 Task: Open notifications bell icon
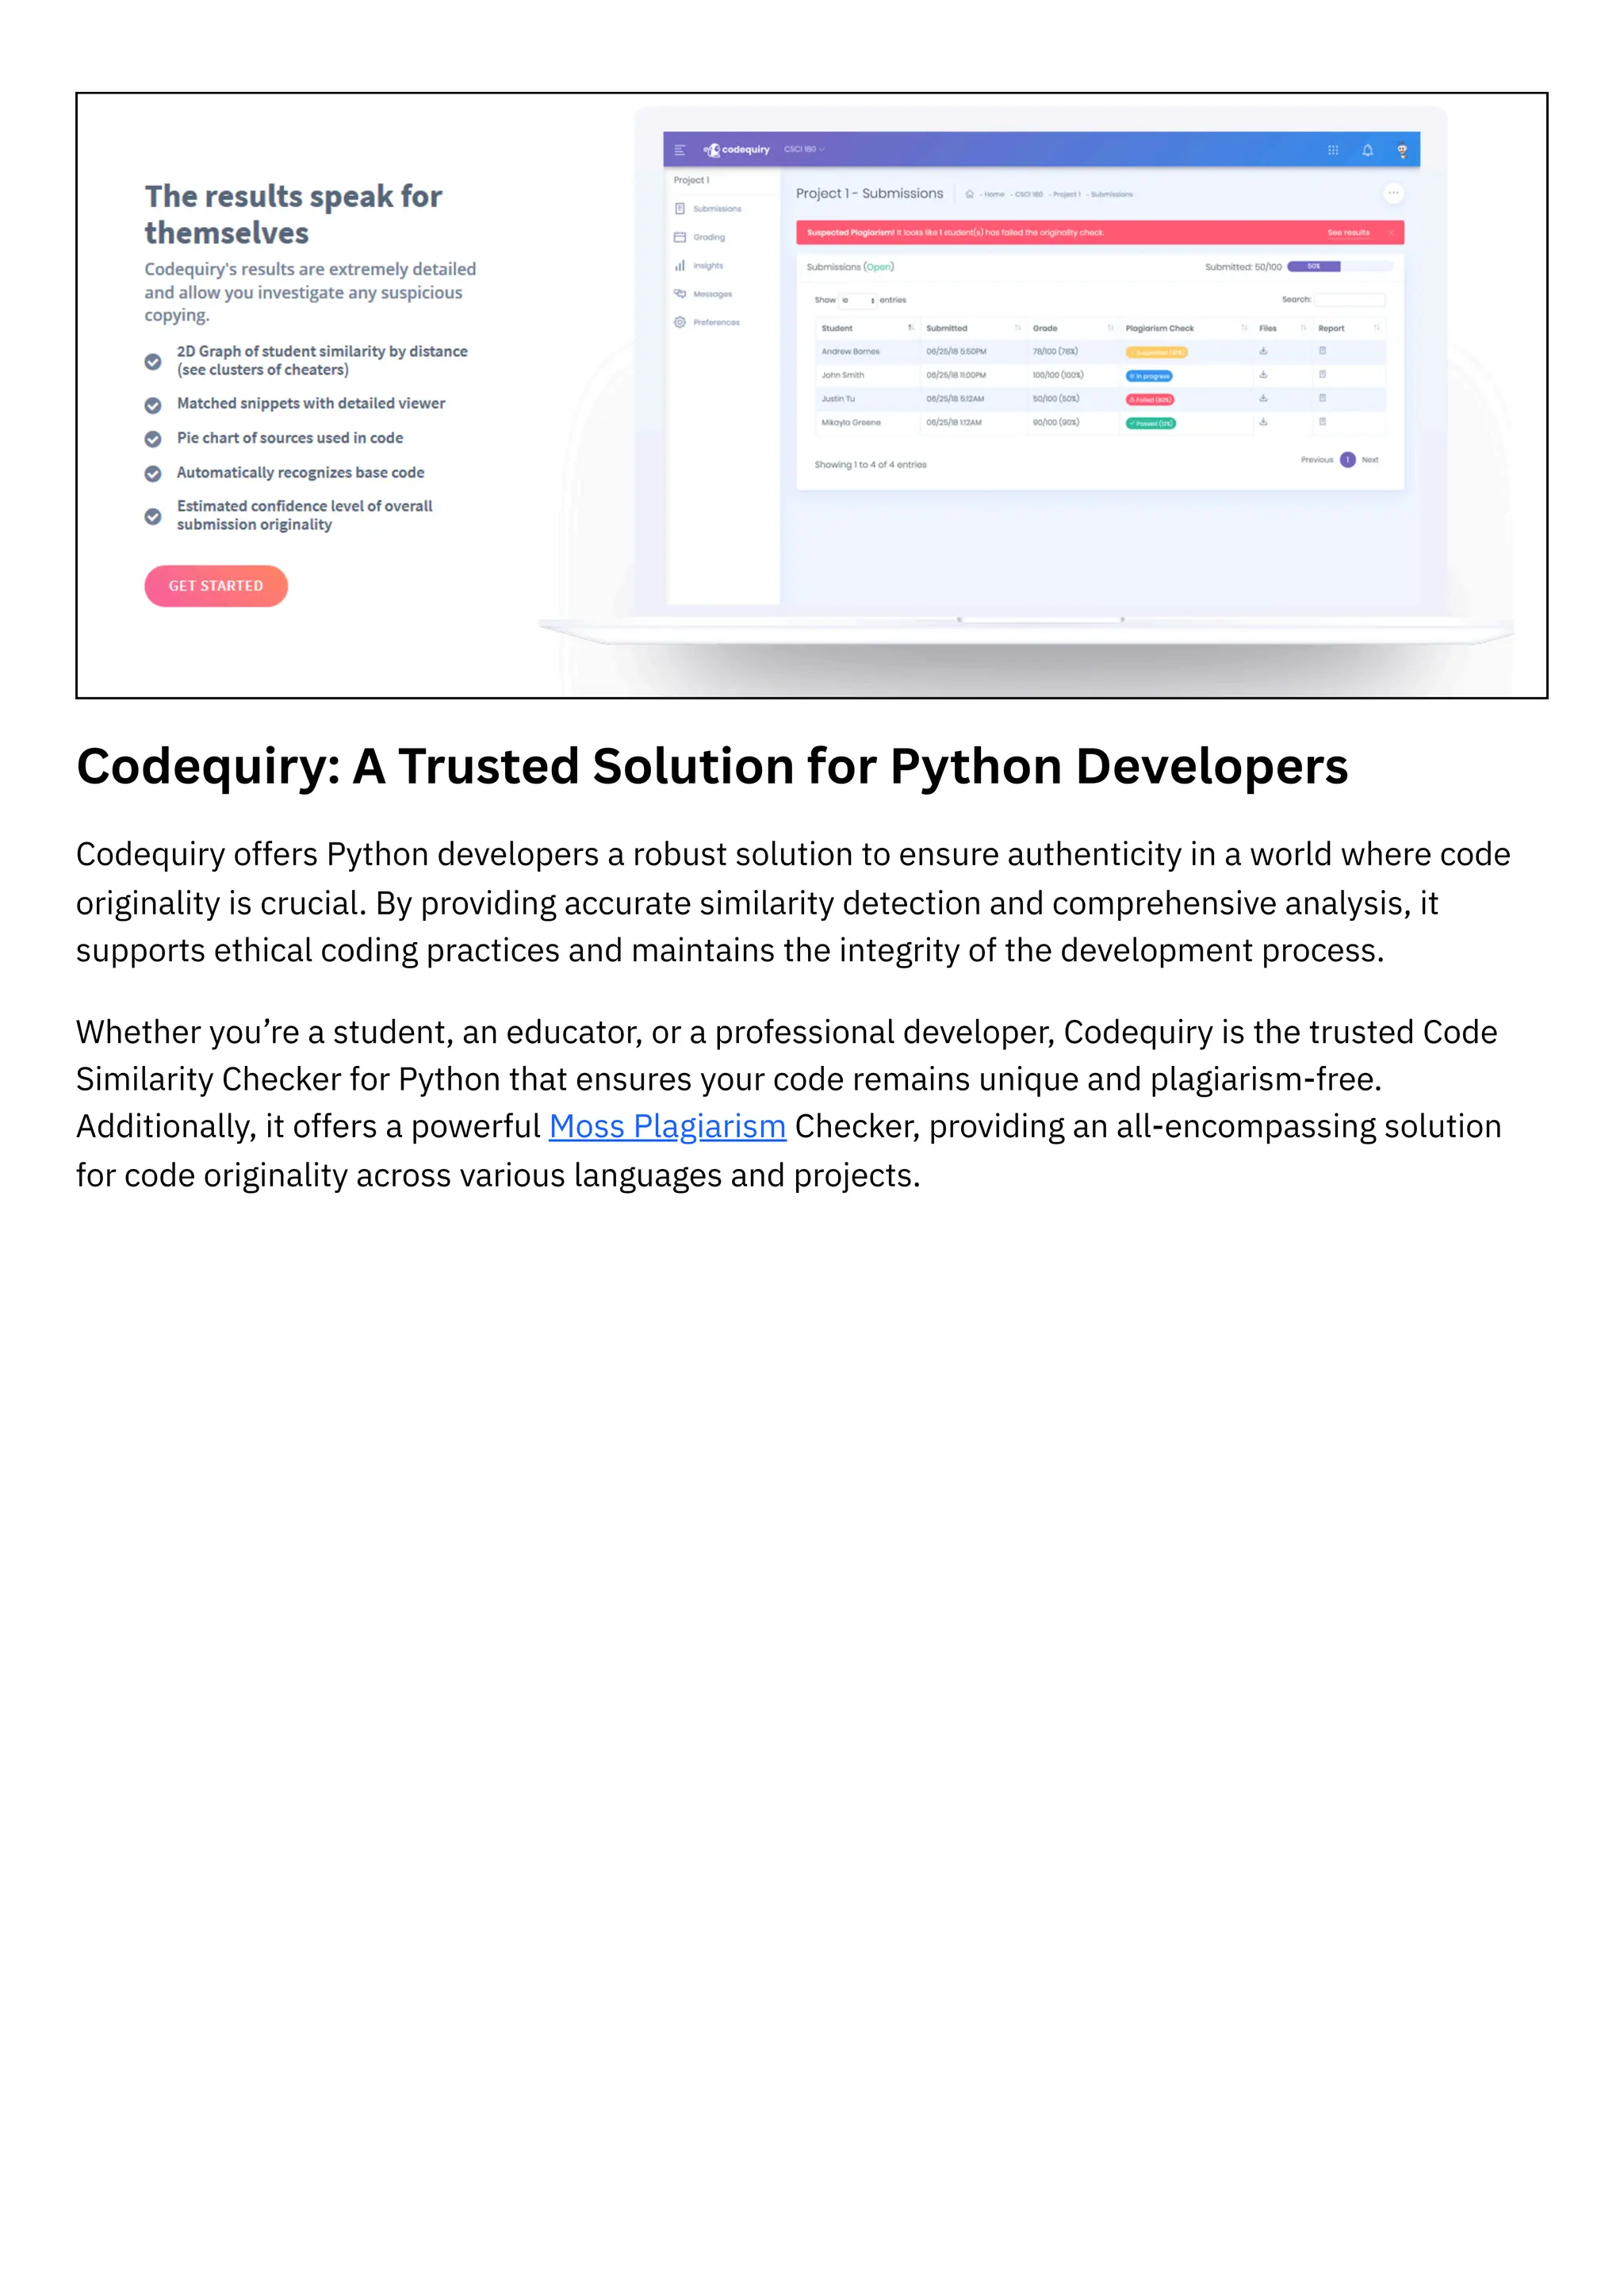coord(1367,150)
